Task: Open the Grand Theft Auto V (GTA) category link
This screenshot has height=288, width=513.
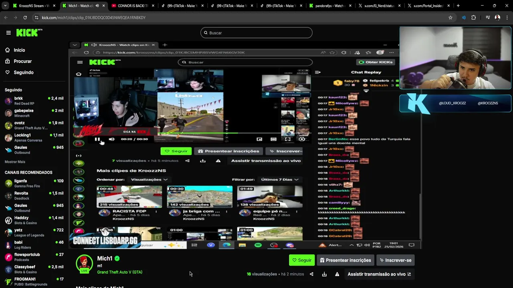Action: pos(119,272)
